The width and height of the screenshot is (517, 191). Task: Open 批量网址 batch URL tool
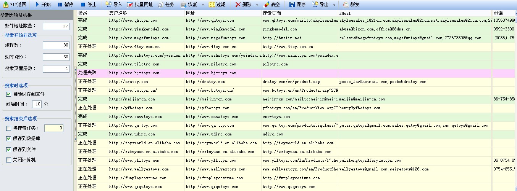[140, 5]
